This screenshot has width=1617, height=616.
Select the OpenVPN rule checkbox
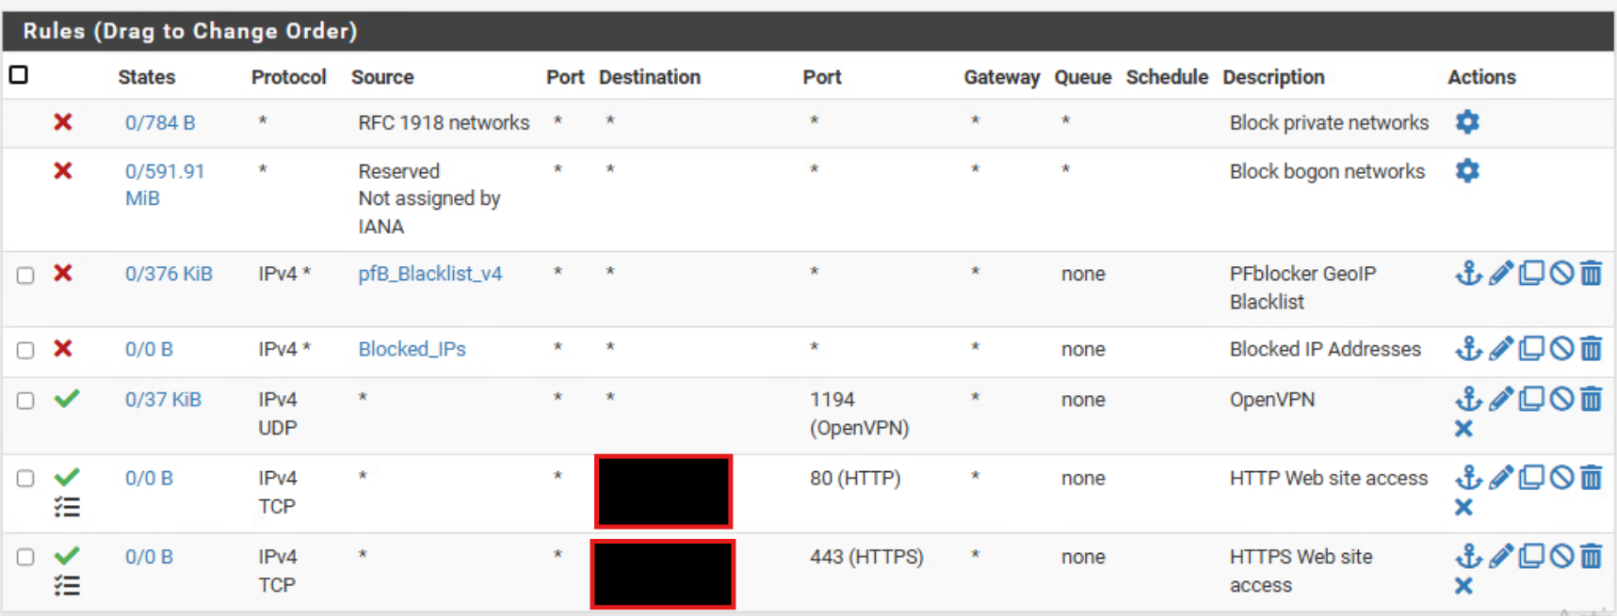(25, 401)
